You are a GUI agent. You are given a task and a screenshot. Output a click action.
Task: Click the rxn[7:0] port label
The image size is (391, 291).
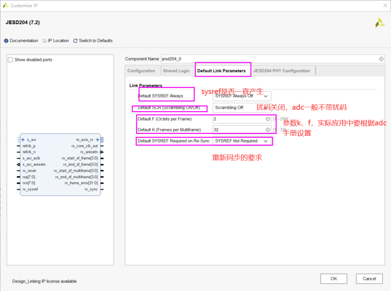[x=29, y=183]
